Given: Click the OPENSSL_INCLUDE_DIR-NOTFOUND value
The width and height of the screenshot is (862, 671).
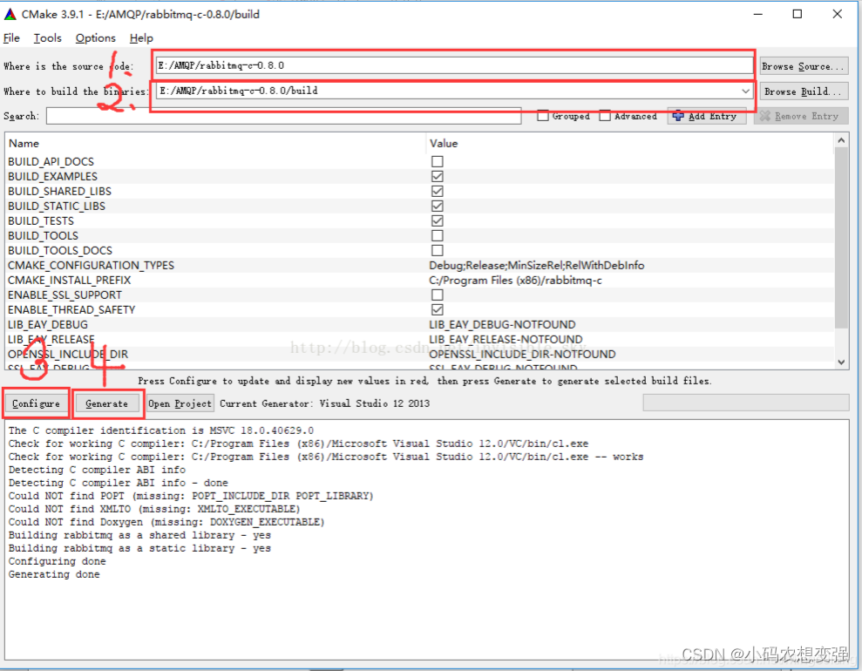Looking at the screenshot, I should (x=522, y=355).
